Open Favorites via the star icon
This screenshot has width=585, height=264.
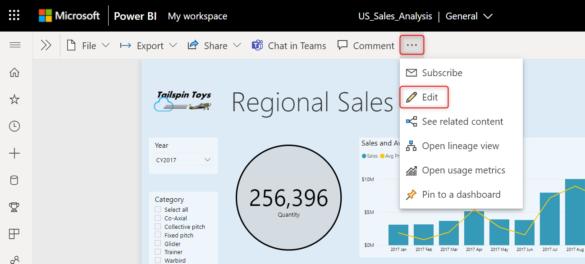[x=14, y=99]
